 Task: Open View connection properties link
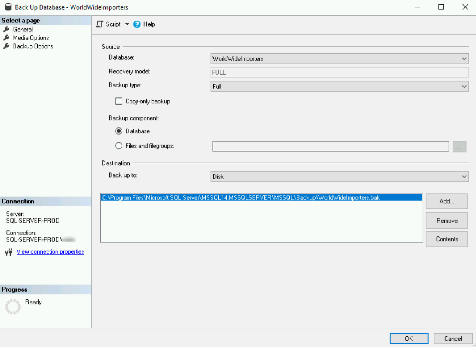[50, 251]
